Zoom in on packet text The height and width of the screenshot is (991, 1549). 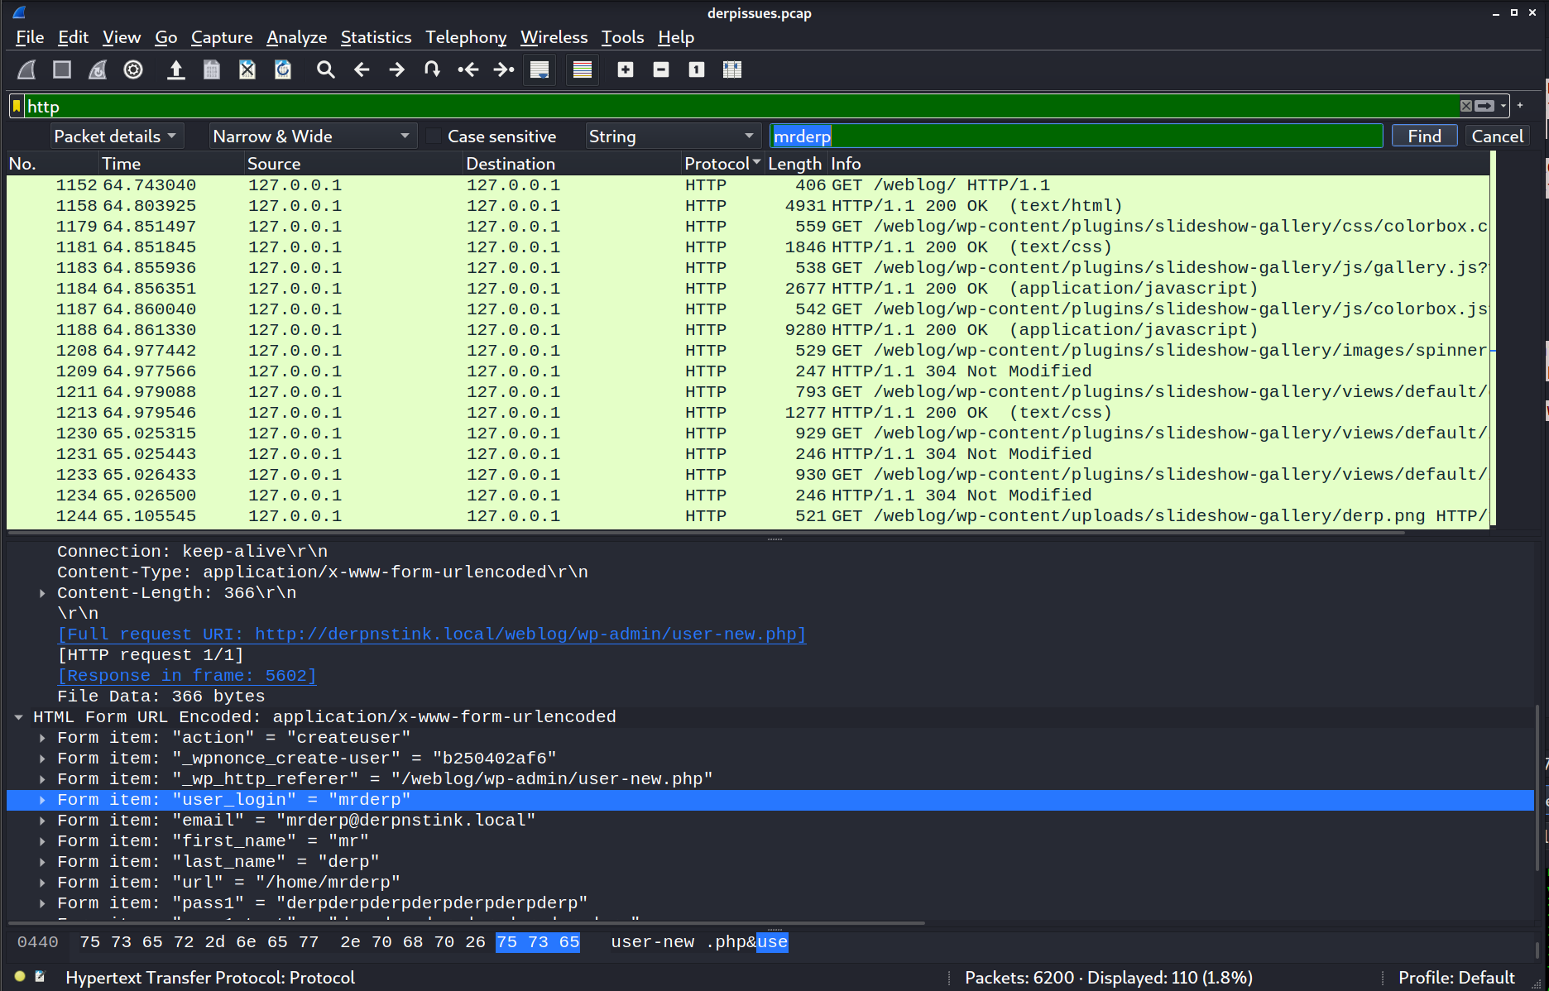626,70
